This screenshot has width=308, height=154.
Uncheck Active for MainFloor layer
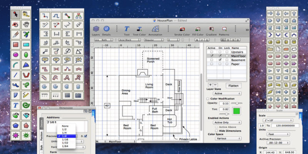[x=211, y=56]
